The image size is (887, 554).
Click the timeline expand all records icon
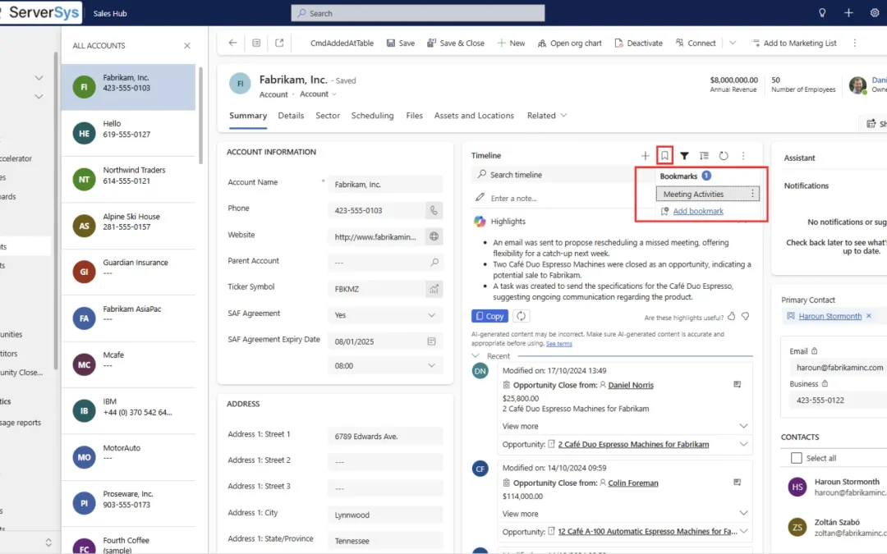pos(704,155)
